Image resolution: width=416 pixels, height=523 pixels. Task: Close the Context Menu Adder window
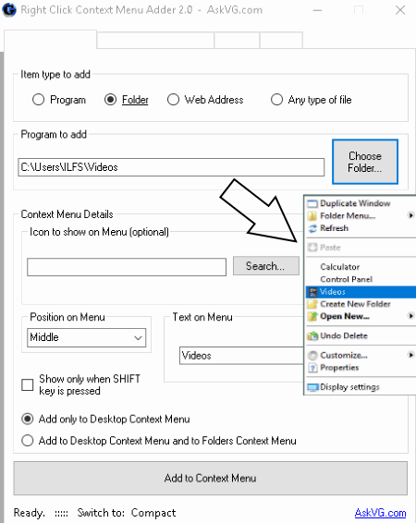tap(400, 10)
